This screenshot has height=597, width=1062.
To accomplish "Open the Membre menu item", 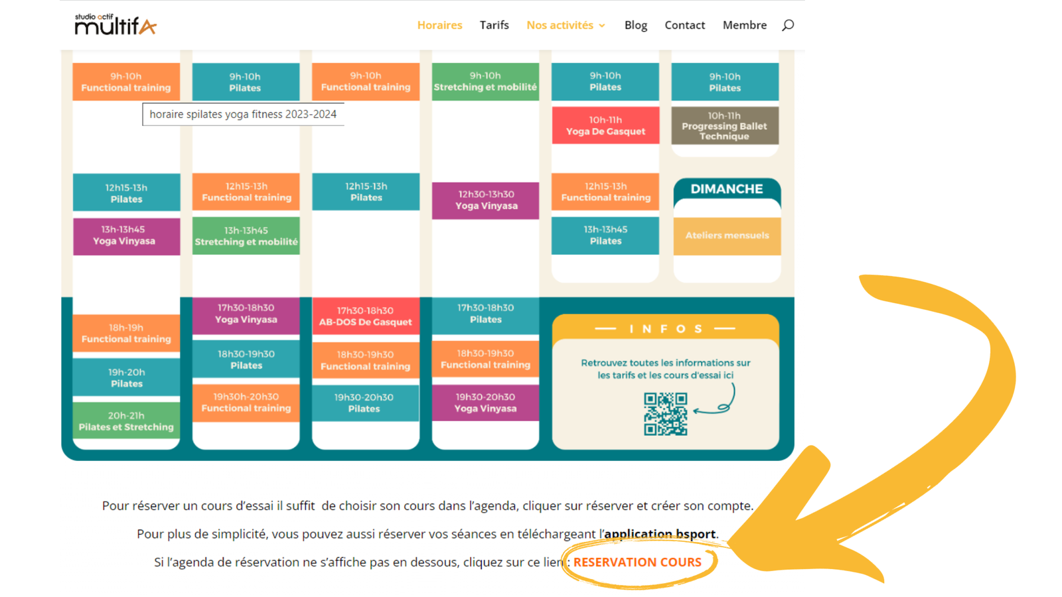I will [744, 25].
